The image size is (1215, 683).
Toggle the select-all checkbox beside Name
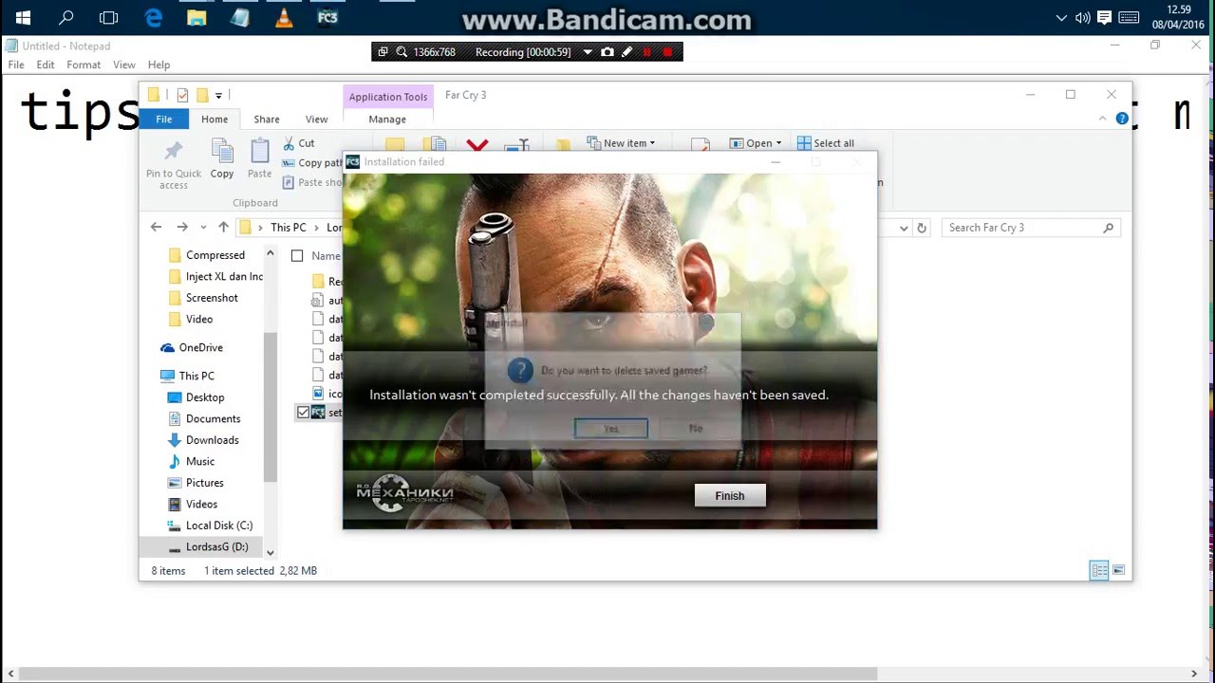pyautogui.click(x=297, y=256)
